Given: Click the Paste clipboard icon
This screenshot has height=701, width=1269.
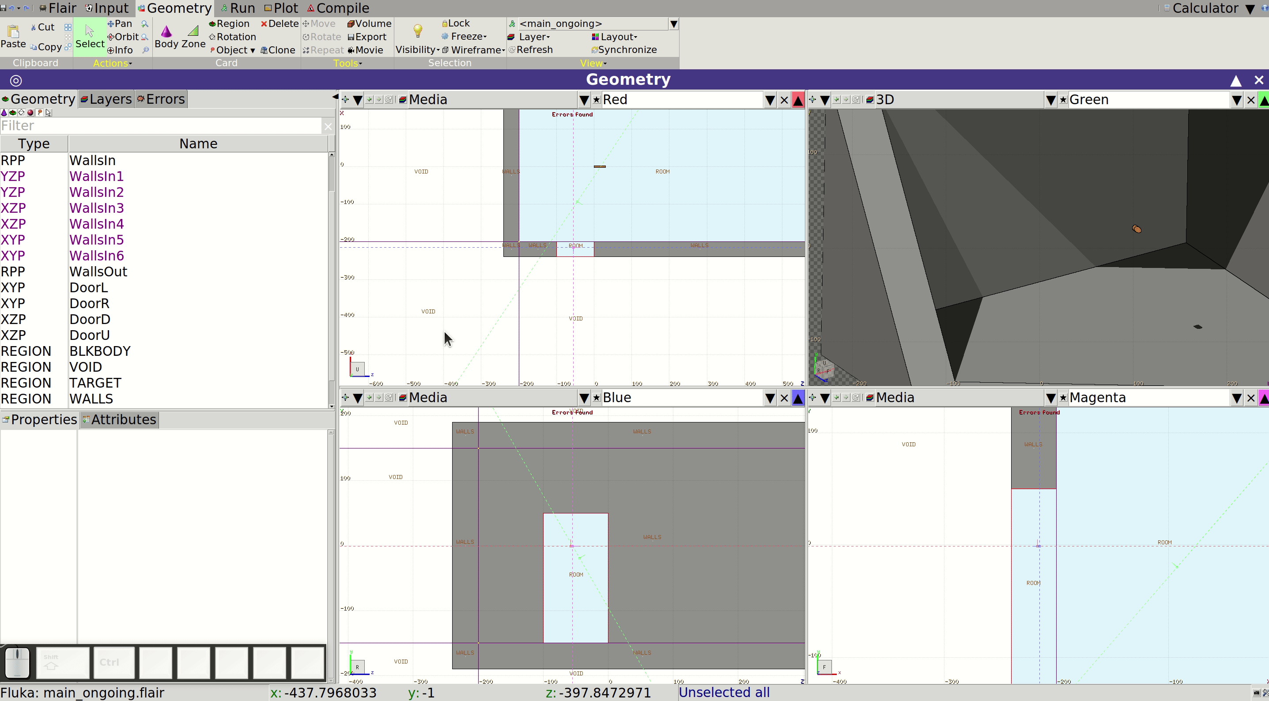Looking at the screenshot, I should (x=13, y=37).
